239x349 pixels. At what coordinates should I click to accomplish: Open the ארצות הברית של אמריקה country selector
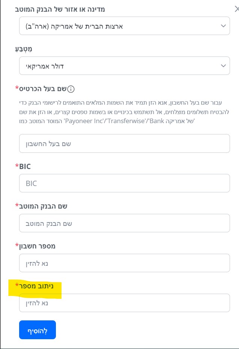pos(124,26)
